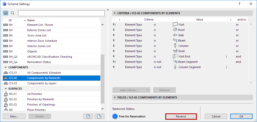257x122 pixels.
Task: Click the Column element type icon
Action: pyautogui.click(x=175, y=46)
